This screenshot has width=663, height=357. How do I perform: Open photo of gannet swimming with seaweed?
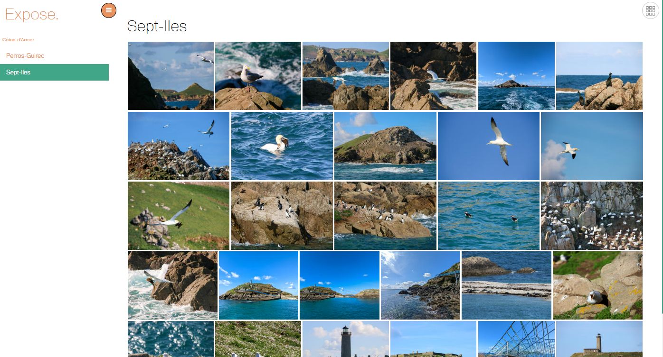click(x=282, y=146)
